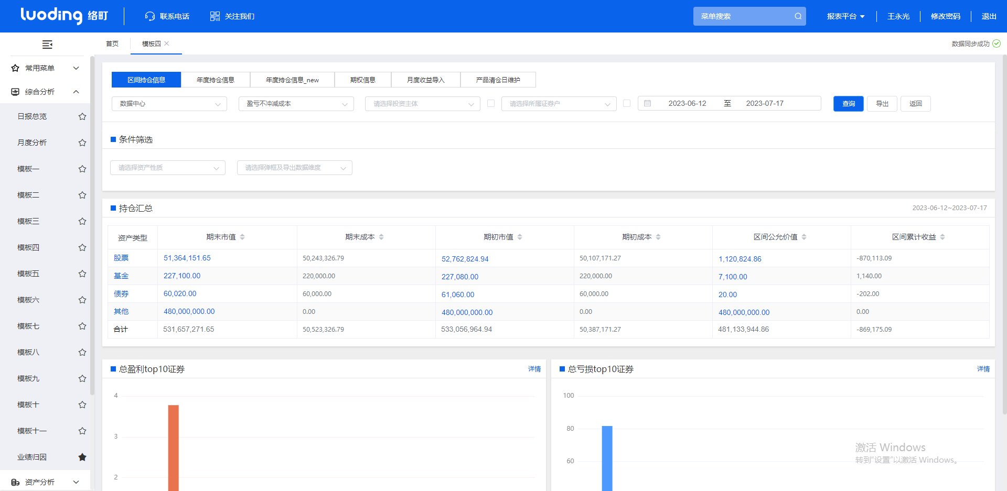The height and width of the screenshot is (491, 1007).
Task: Click the data sync success checkmark icon
Action: pos(997,43)
